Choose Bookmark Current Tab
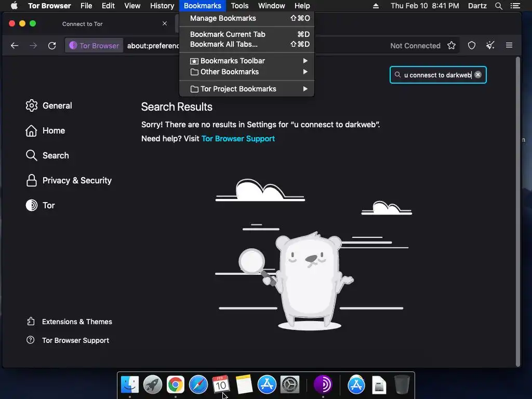 coord(247,34)
